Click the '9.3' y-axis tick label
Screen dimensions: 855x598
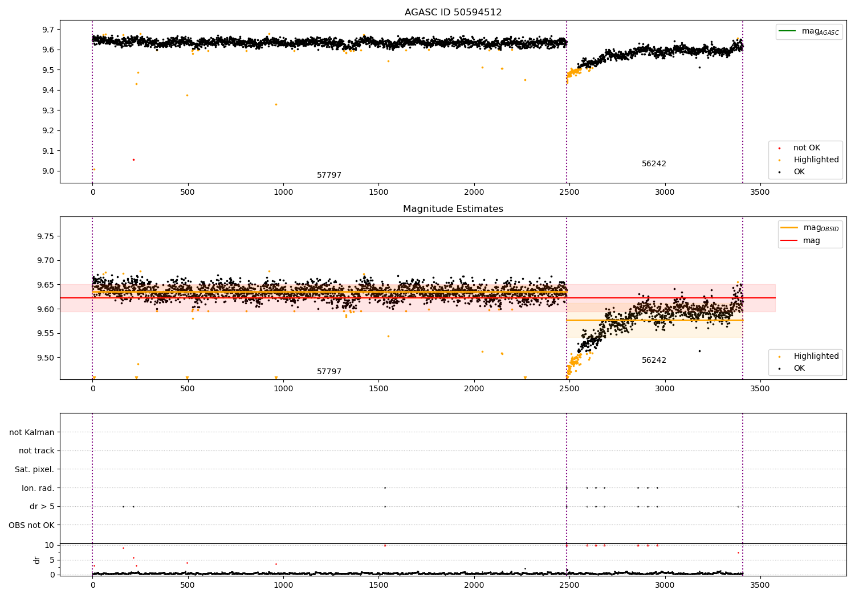tap(48, 110)
